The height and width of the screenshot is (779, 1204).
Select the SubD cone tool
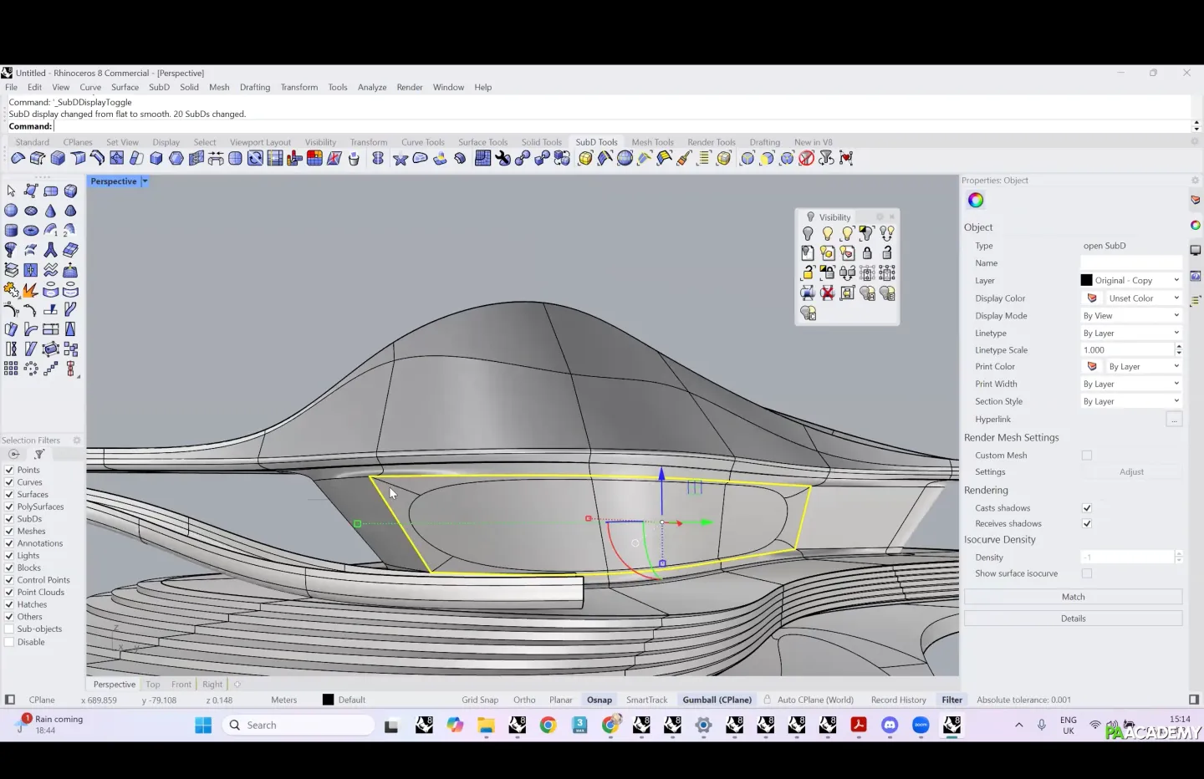pyautogui.click(x=50, y=211)
